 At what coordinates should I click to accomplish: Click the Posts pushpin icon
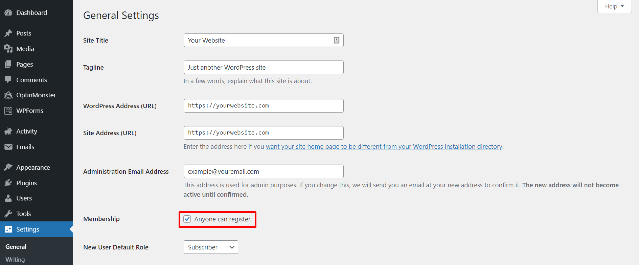click(8, 33)
